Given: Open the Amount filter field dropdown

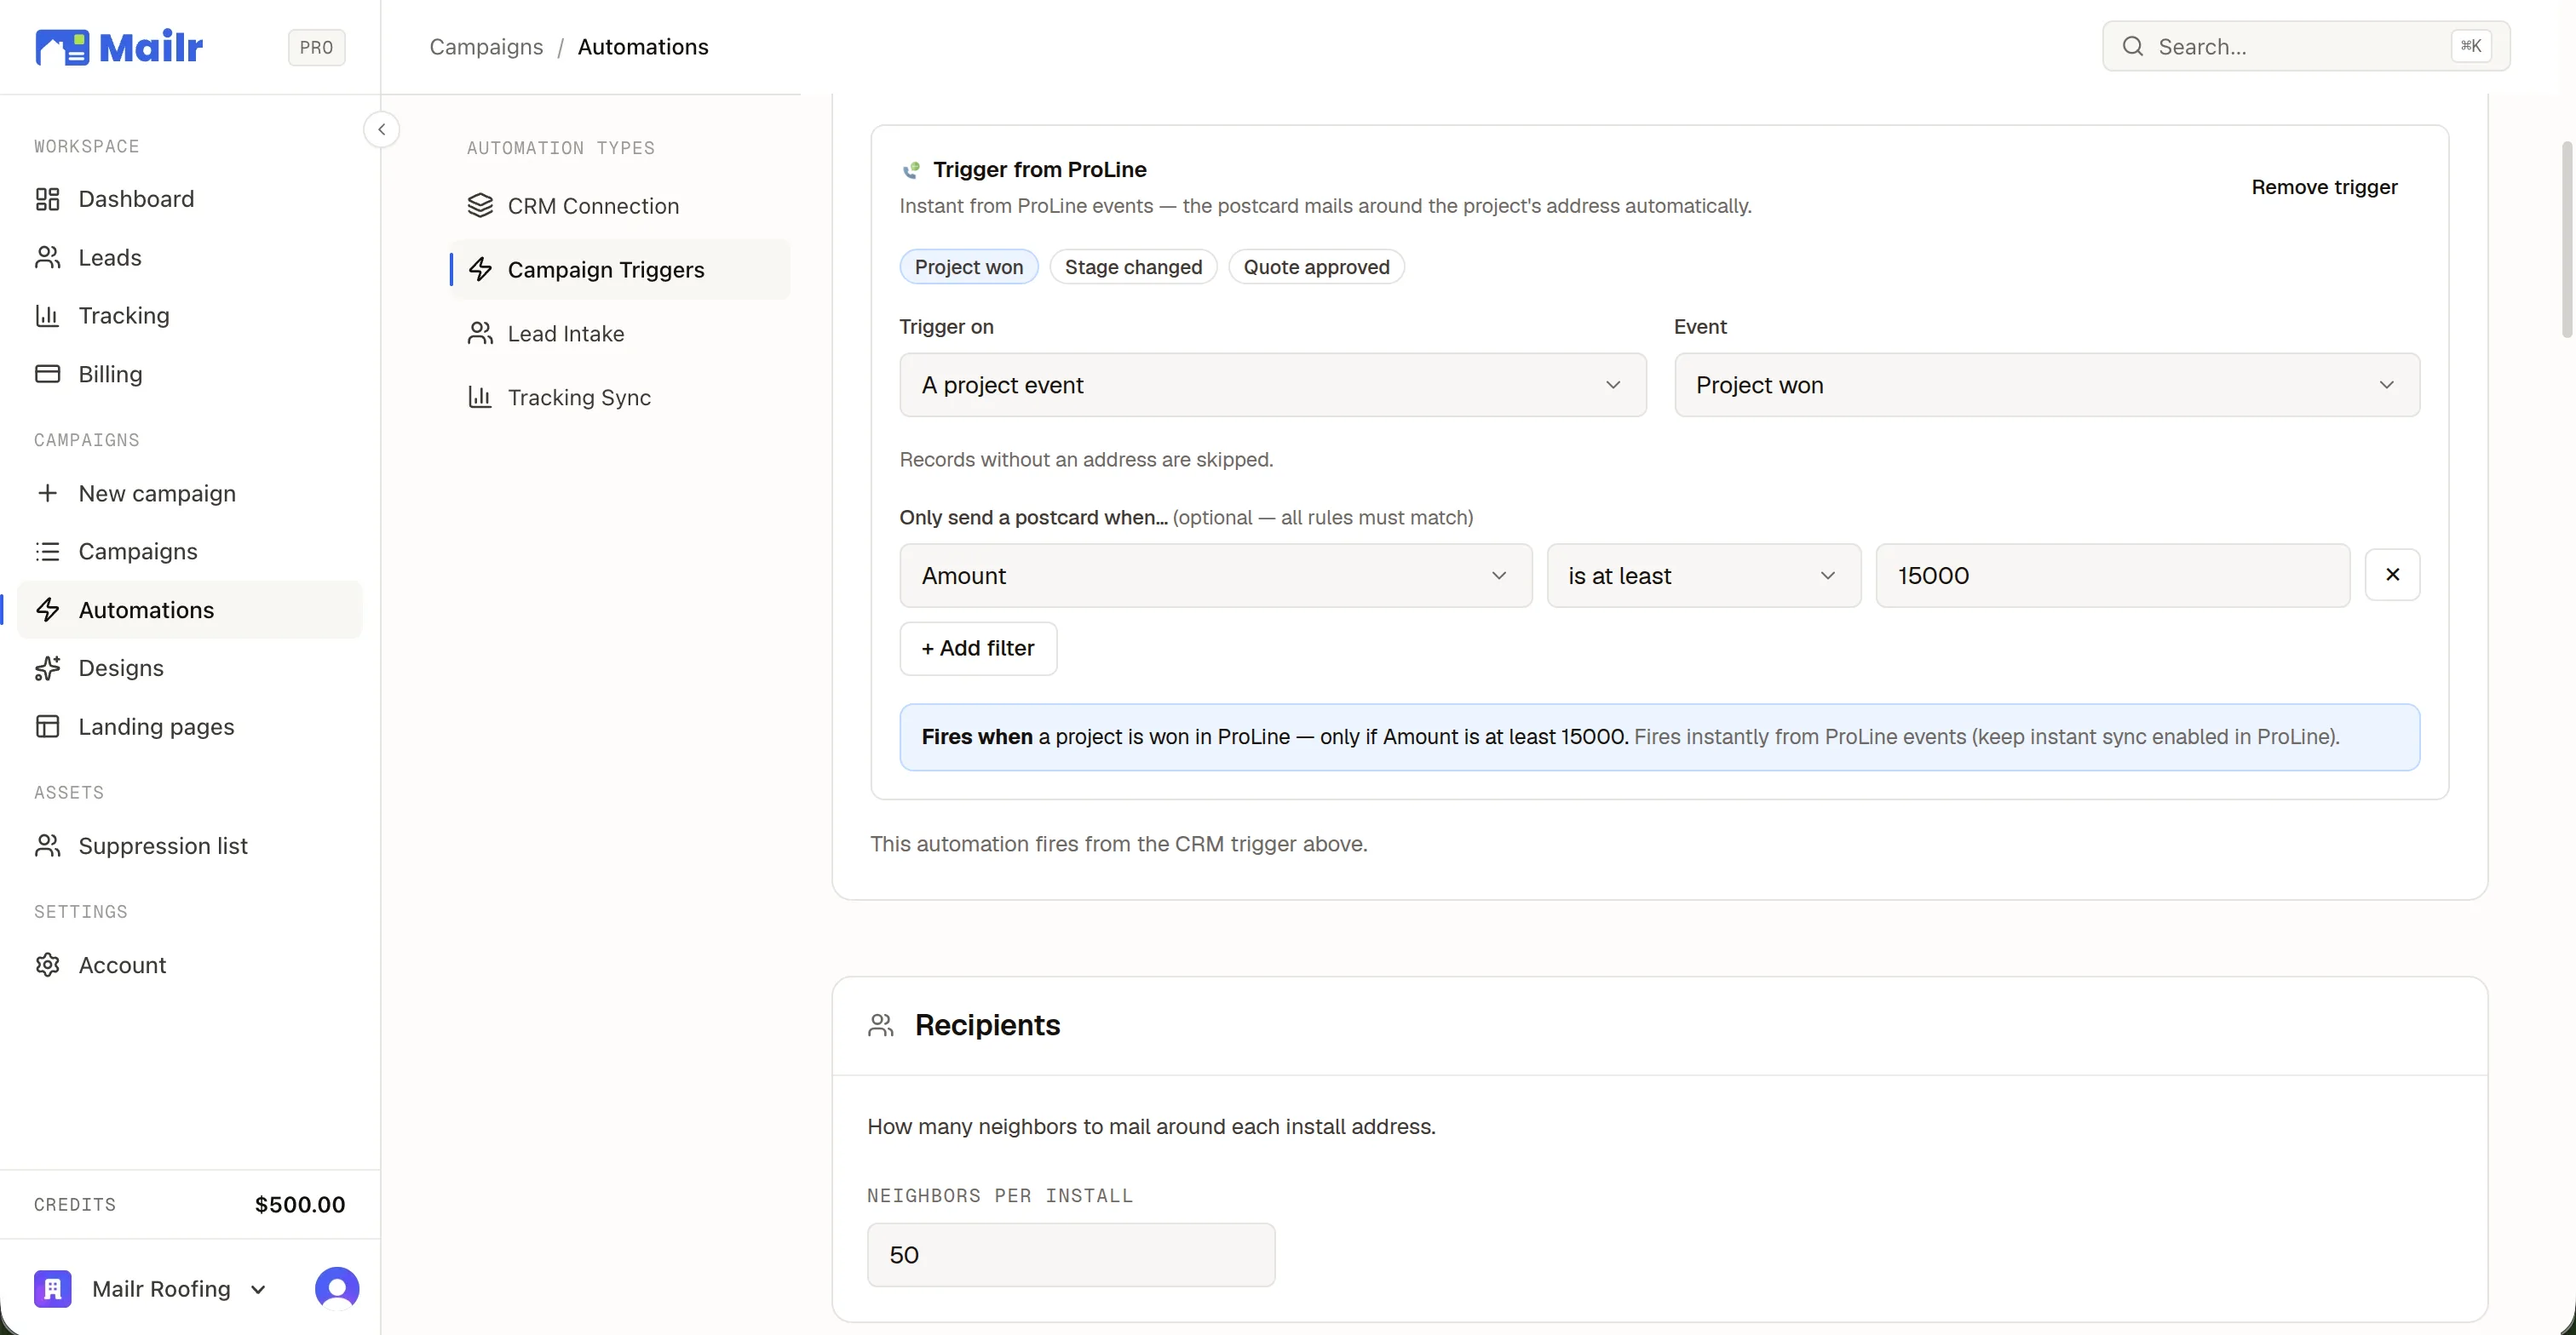Looking at the screenshot, I should [1215, 576].
